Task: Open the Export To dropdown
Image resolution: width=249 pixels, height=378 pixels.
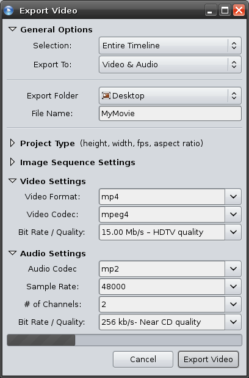Action: 170,65
